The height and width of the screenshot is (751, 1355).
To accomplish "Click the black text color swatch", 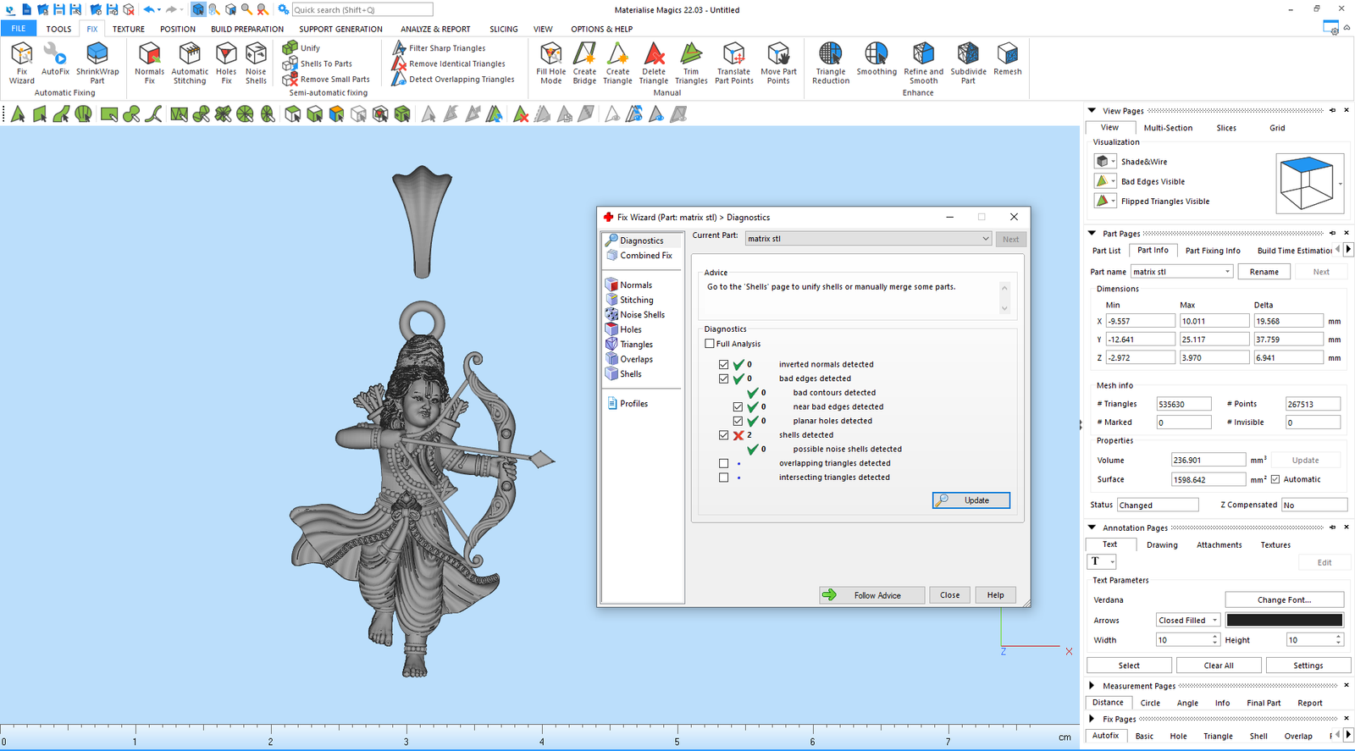I will (1284, 621).
